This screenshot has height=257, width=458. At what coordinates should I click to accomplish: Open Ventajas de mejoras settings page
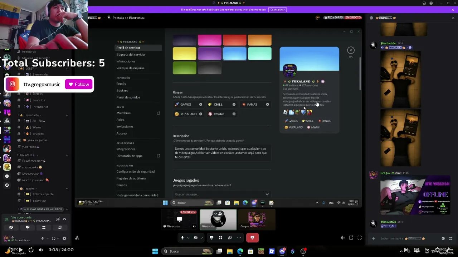130,68
